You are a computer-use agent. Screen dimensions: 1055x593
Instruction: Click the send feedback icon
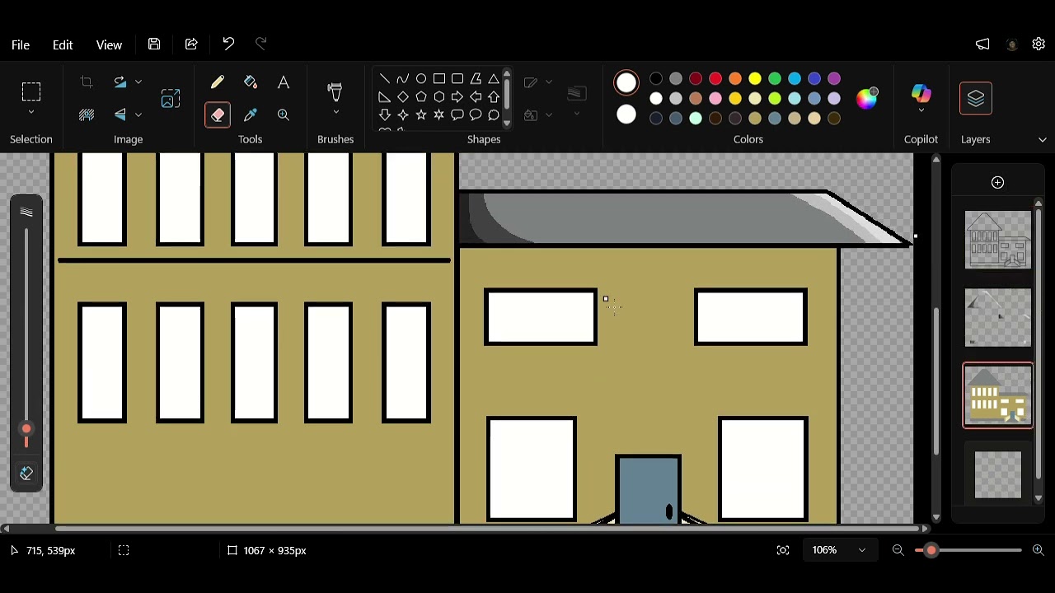[x=982, y=44]
